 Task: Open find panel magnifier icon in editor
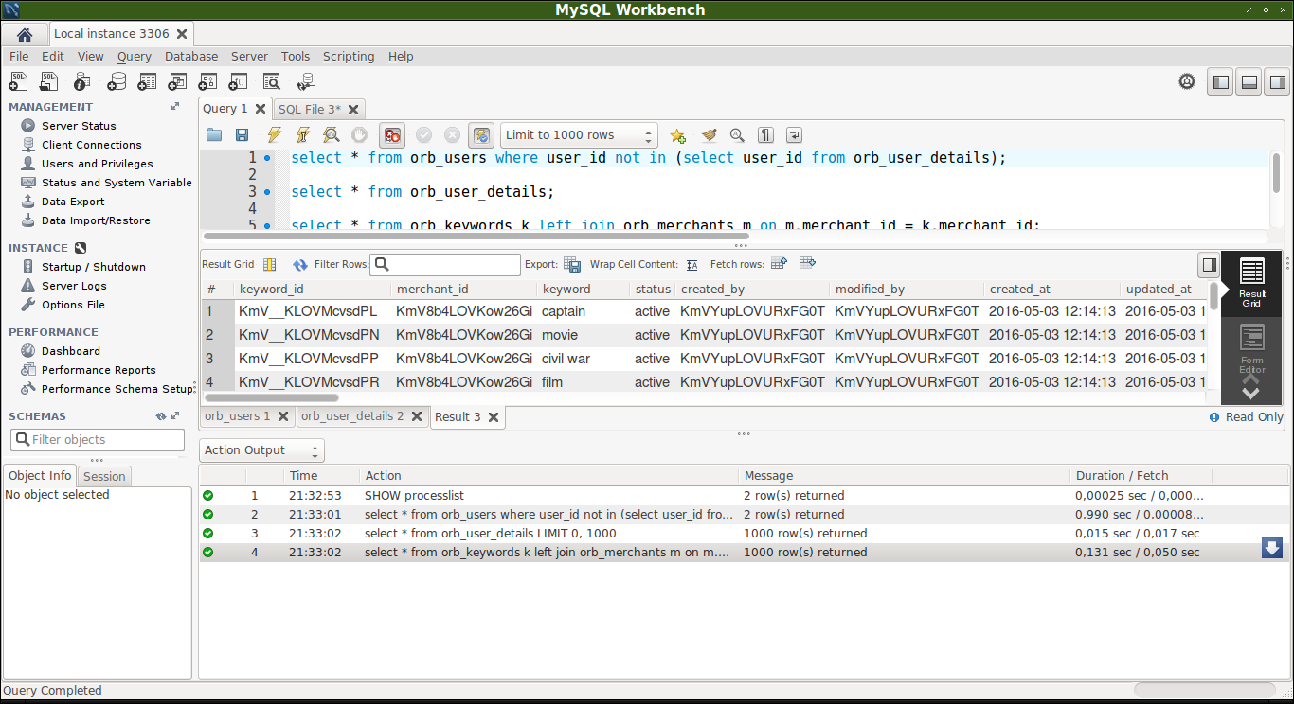737,135
